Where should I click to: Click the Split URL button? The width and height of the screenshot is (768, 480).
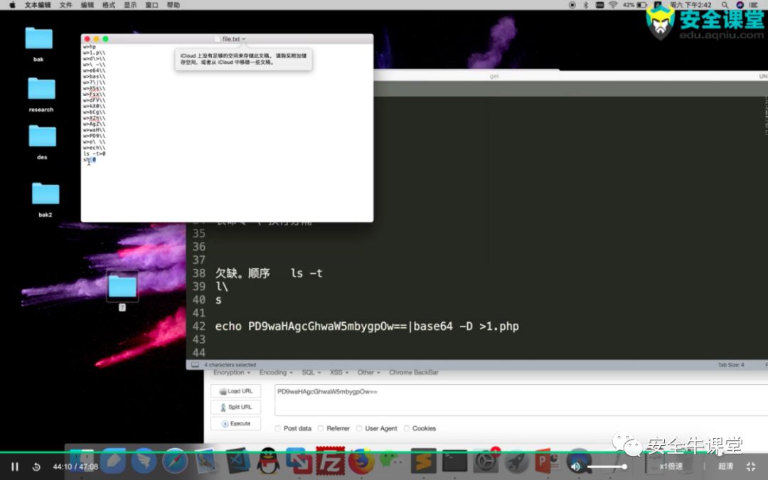tap(235, 407)
